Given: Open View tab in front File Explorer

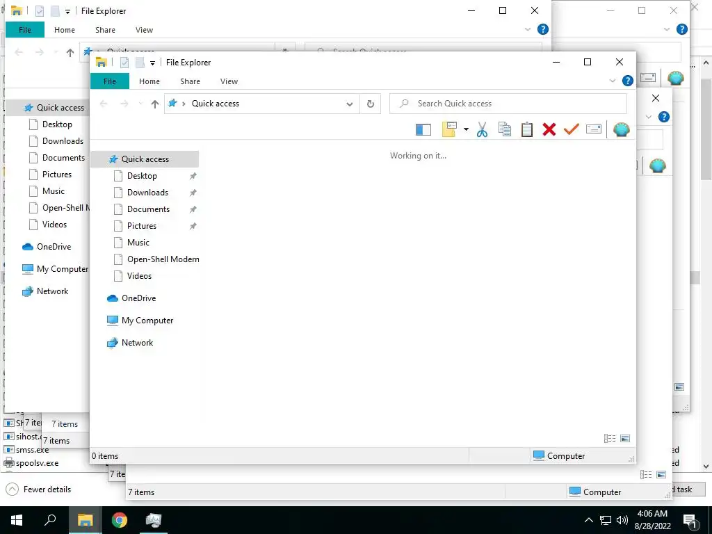Looking at the screenshot, I should point(229,81).
